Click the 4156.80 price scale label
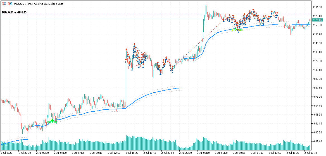The height and width of the screenshot is (156, 326). pyautogui.click(x=317, y=34)
